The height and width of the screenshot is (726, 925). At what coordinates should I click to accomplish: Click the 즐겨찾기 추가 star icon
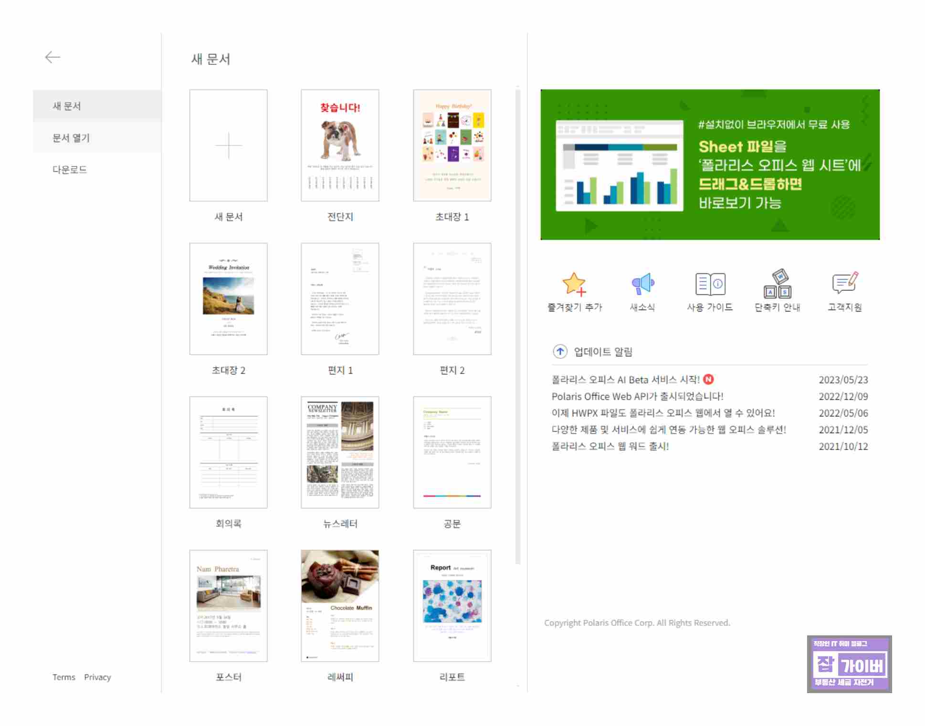tap(574, 284)
